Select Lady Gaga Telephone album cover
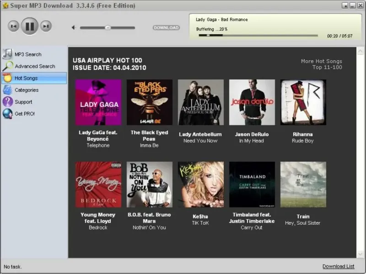The width and height of the screenshot is (366, 274). [x=98, y=102]
